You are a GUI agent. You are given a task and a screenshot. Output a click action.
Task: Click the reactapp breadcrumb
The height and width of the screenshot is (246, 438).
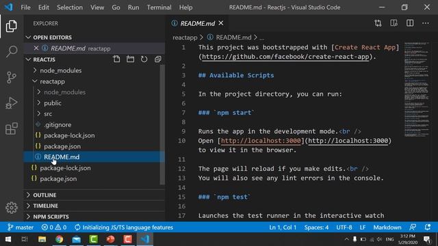click(x=185, y=38)
